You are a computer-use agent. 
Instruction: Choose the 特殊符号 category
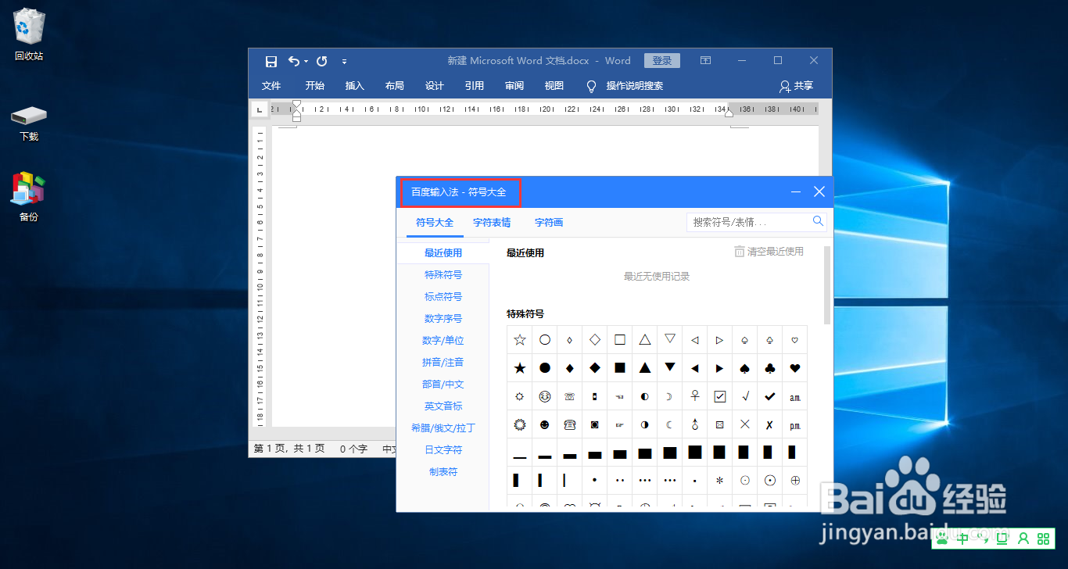443,275
